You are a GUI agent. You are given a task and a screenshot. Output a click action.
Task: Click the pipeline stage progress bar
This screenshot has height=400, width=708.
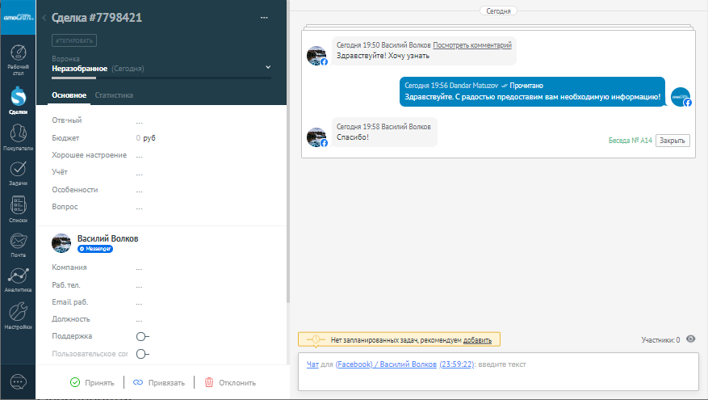click(x=161, y=78)
